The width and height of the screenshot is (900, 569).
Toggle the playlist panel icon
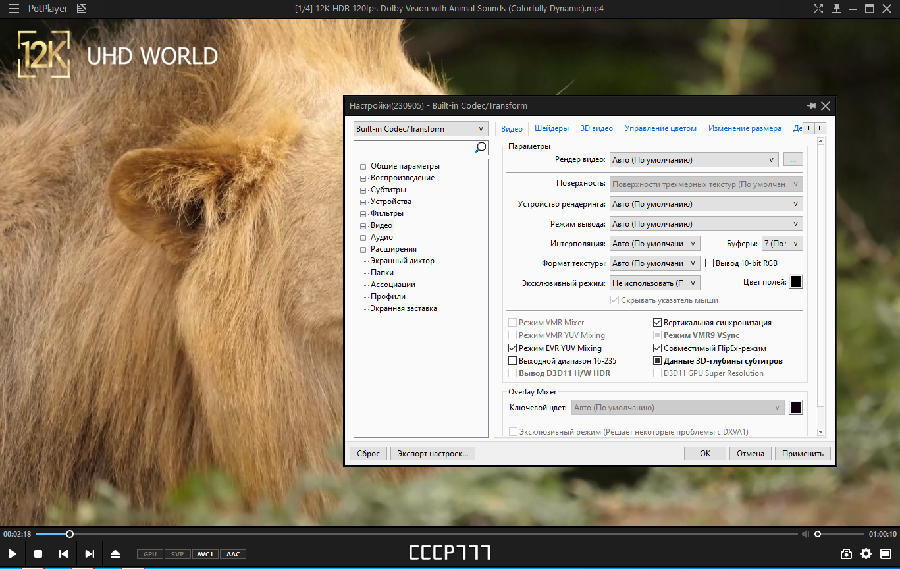point(886,554)
